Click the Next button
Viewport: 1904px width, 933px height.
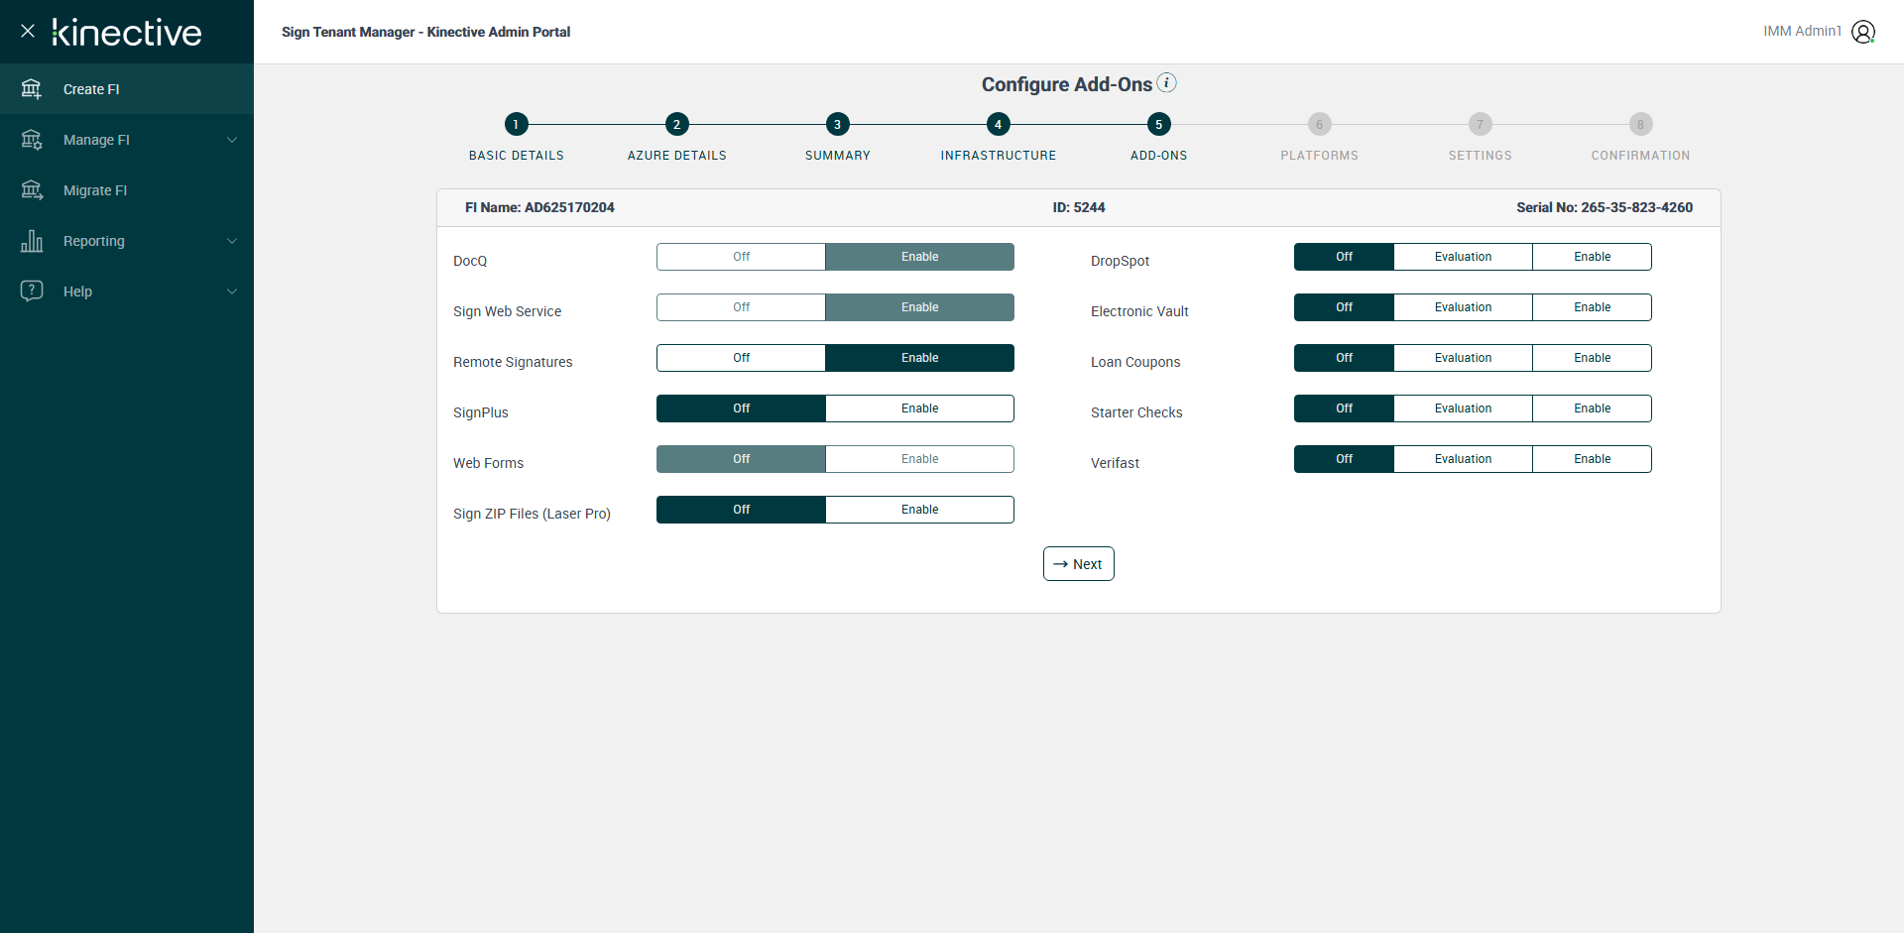(1078, 564)
